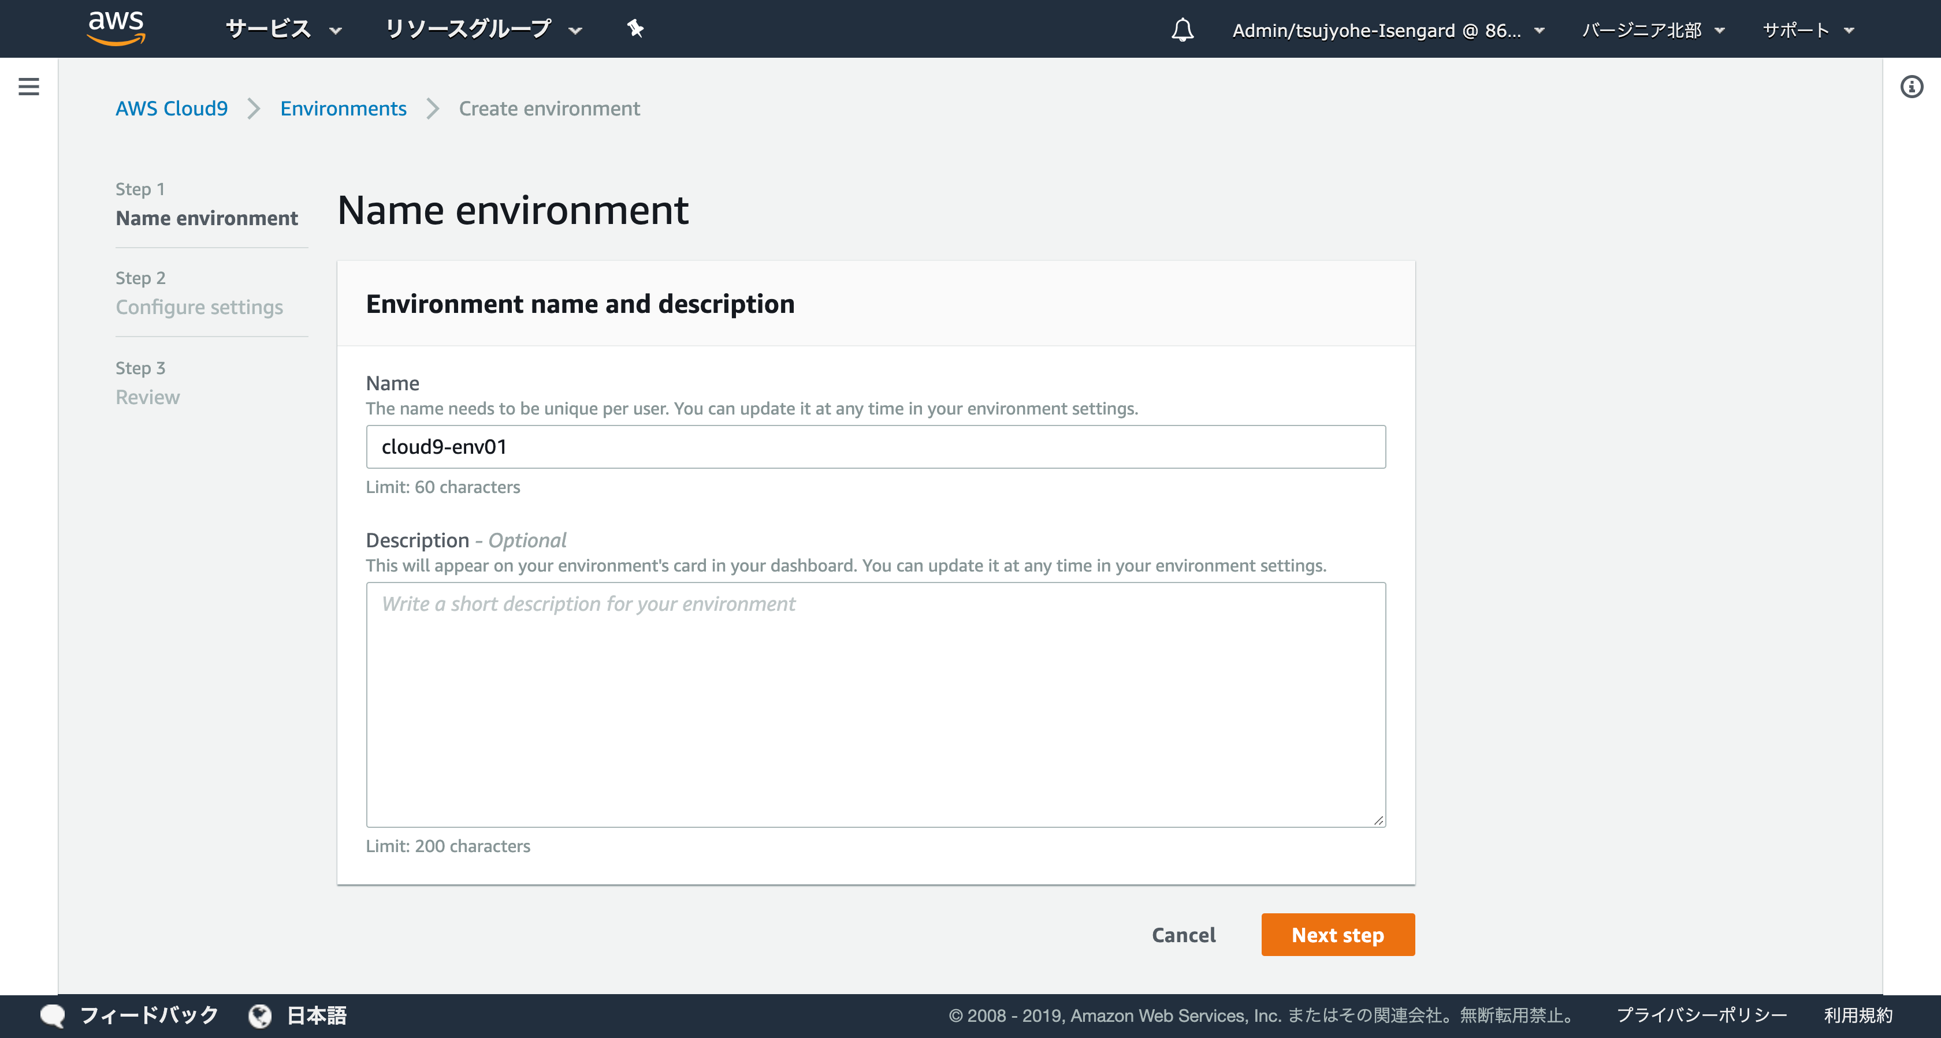The image size is (1941, 1038).
Task: Go to the Environments breadcrumb link
Action: coord(343,109)
